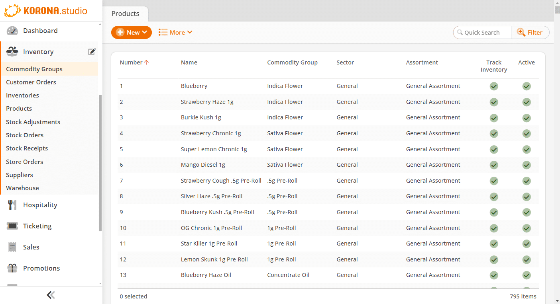The image size is (560, 304).
Task: Open Store Orders in the sidebar
Action: coord(24,162)
